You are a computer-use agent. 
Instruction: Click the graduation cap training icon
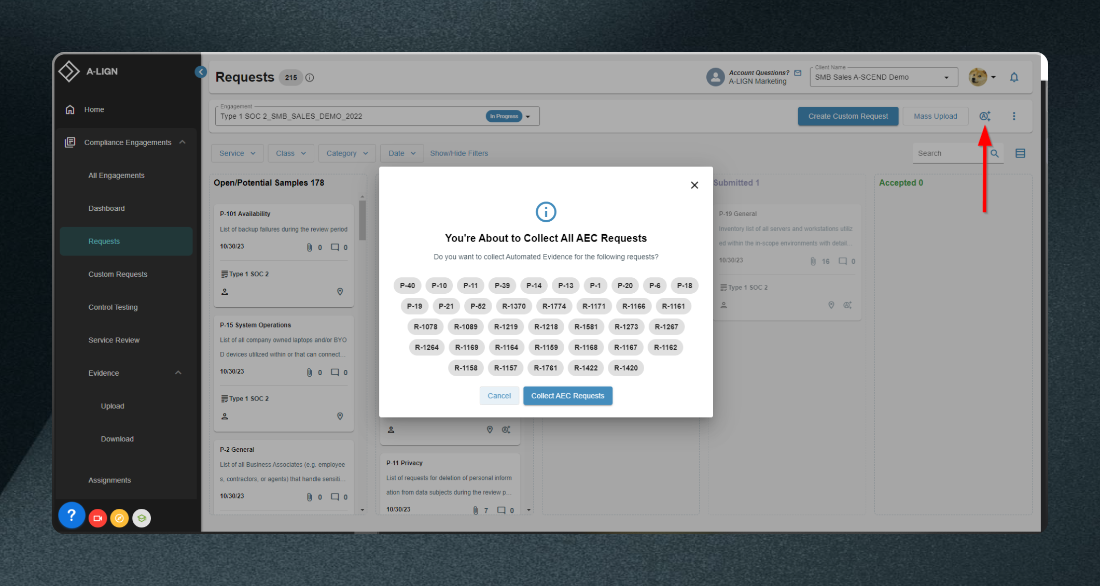tap(142, 518)
